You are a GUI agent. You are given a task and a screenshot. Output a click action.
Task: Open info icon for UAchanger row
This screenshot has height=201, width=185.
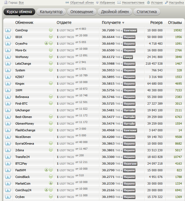click(x=8, y=110)
